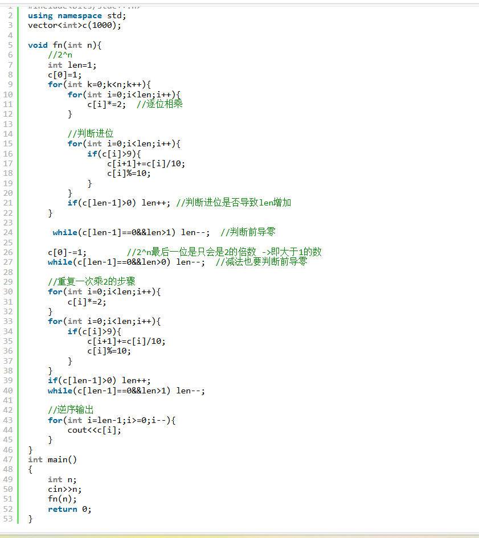The width and height of the screenshot is (479, 538).
Task: Click the '//重复一次乘2的步骤' comment
Action: click(91, 282)
